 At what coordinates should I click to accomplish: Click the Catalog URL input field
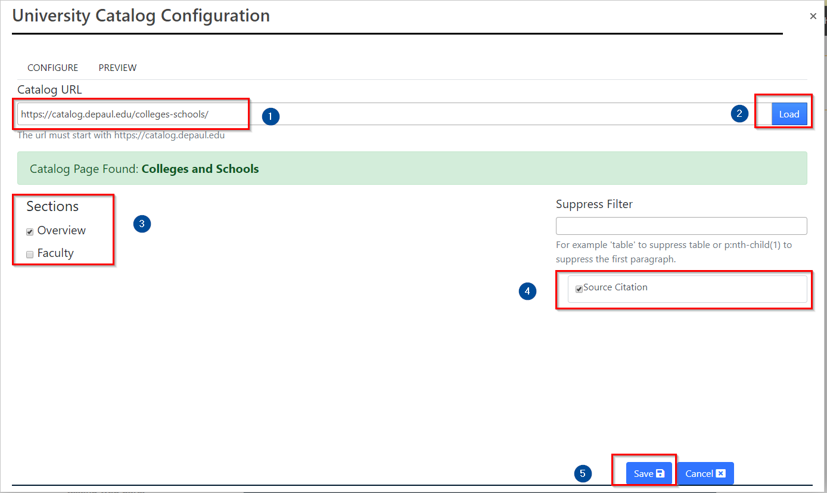tap(394, 114)
